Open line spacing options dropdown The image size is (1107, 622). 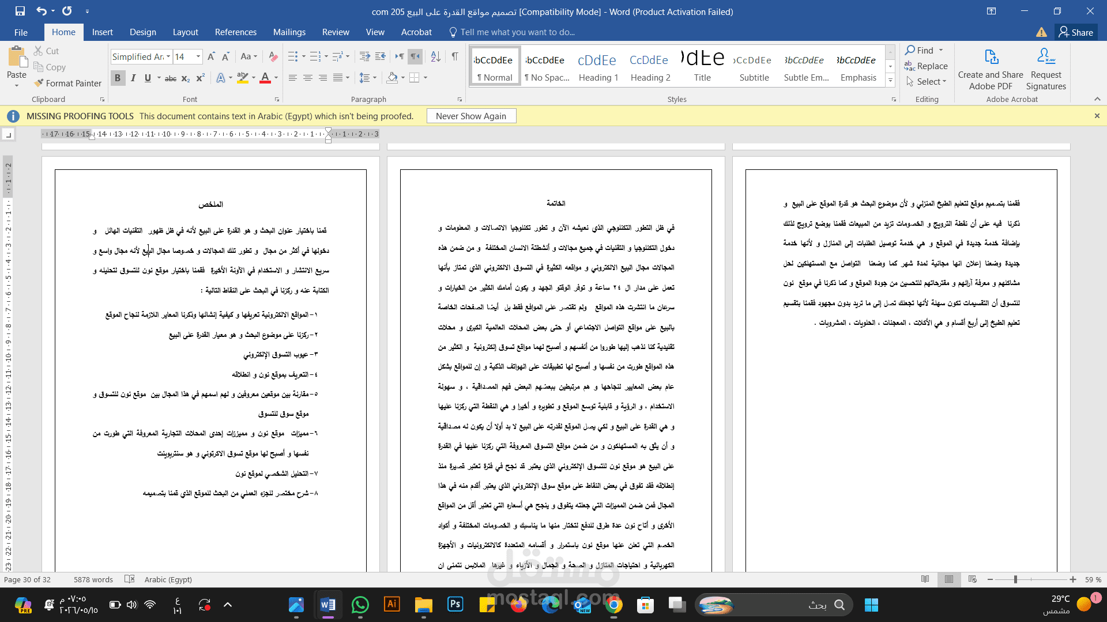(368, 78)
